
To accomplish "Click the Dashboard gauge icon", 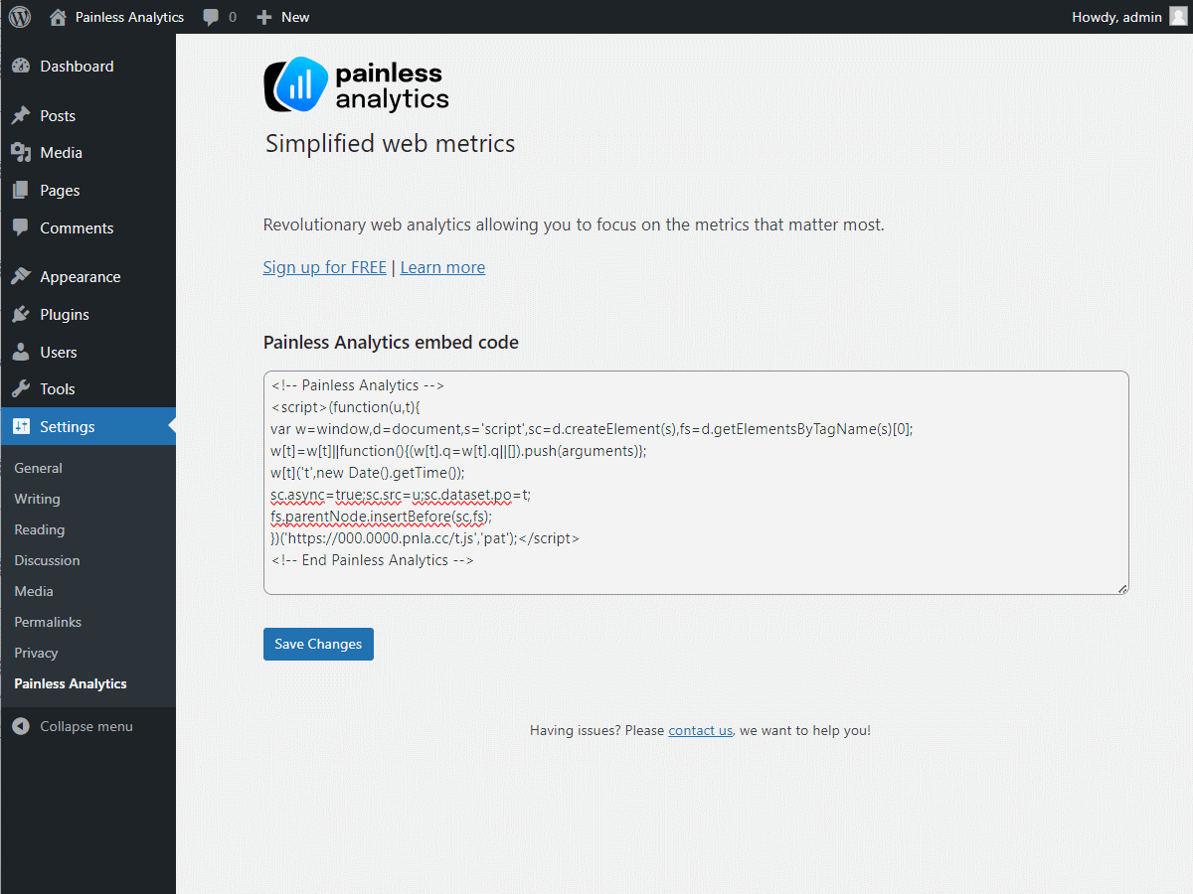I will pos(21,67).
